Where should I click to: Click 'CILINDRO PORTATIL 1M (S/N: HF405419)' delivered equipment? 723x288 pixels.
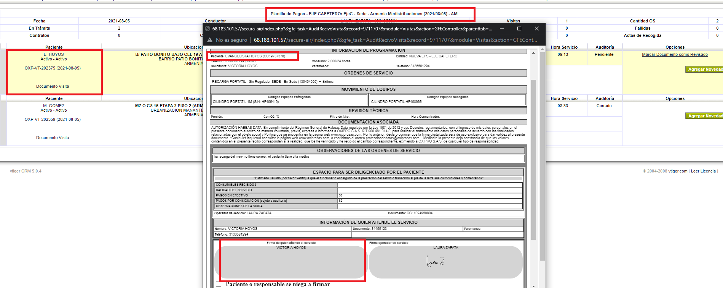(x=246, y=102)
